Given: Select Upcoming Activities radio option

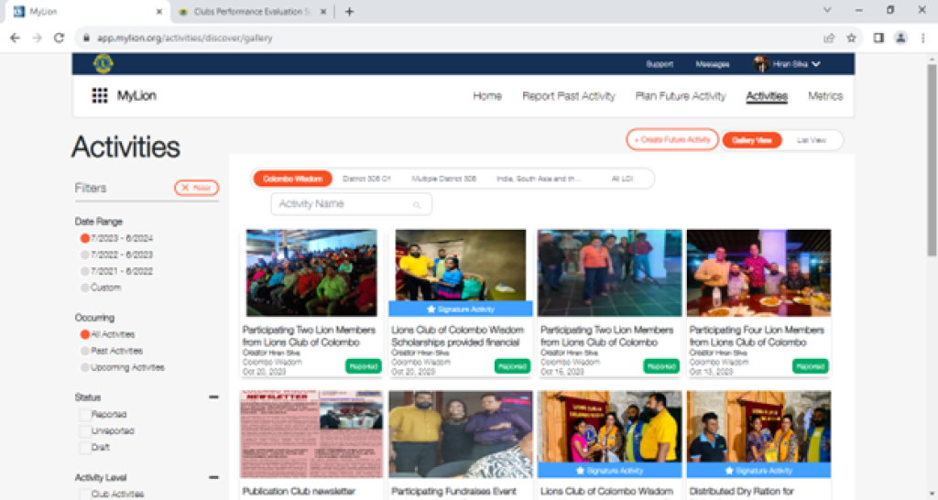Looking at the screenshot, I should tap(85, 367).
